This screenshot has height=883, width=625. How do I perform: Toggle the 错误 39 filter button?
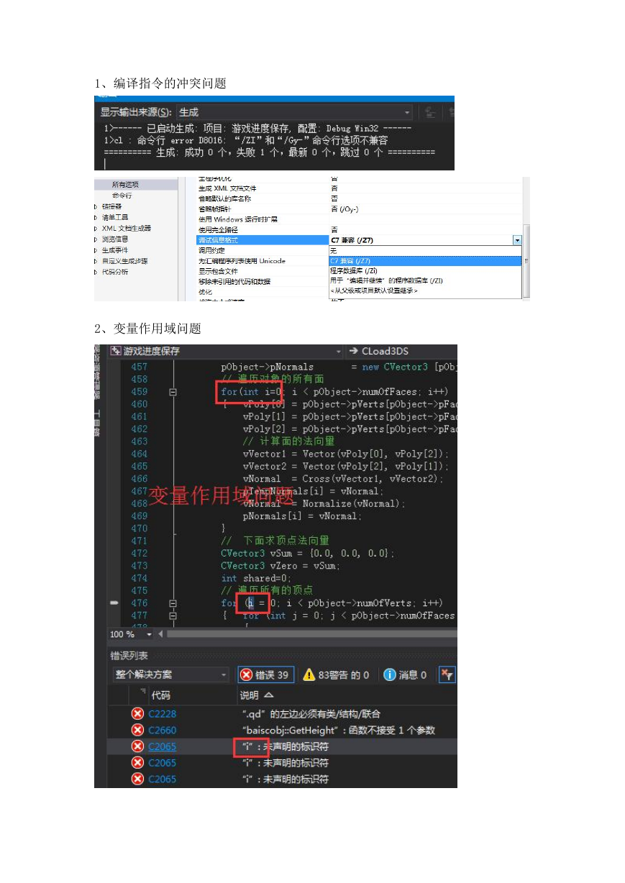coord(265,674)
